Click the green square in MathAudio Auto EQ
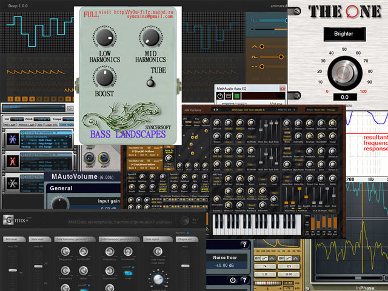 pos(237,96)
